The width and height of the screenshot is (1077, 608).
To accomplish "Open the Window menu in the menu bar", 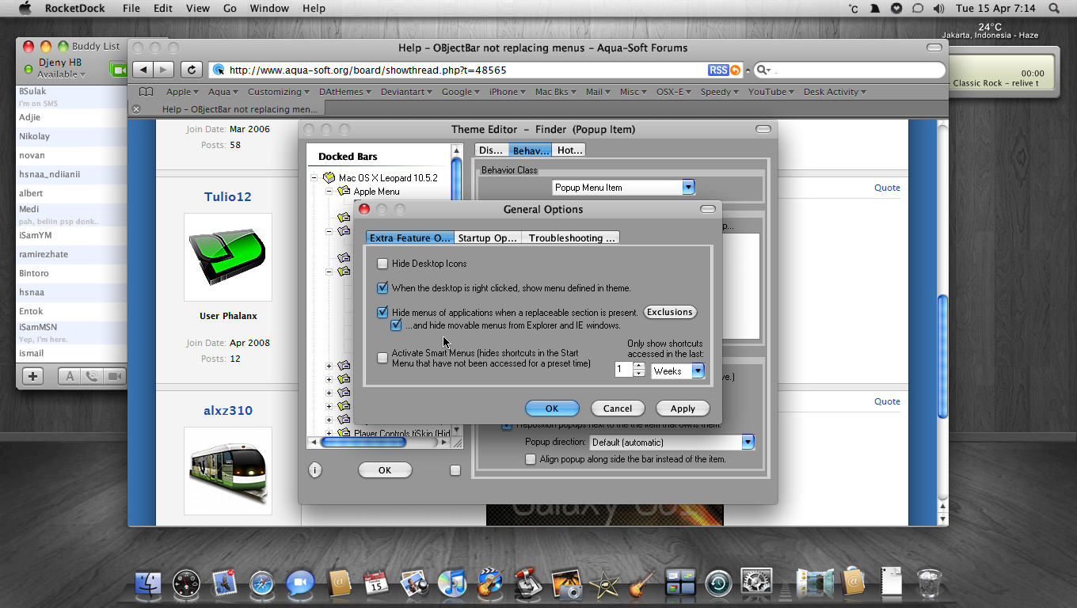I will 269,9.
